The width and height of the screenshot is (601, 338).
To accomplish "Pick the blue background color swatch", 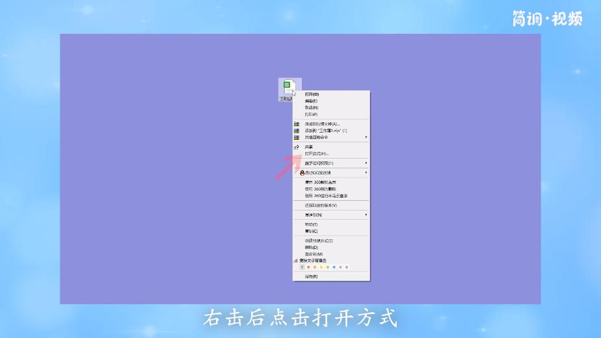I will [x=334, y=267].
